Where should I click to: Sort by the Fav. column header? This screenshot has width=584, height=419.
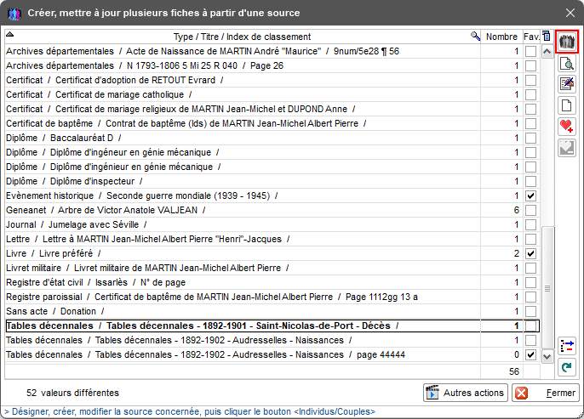[531, 37]
